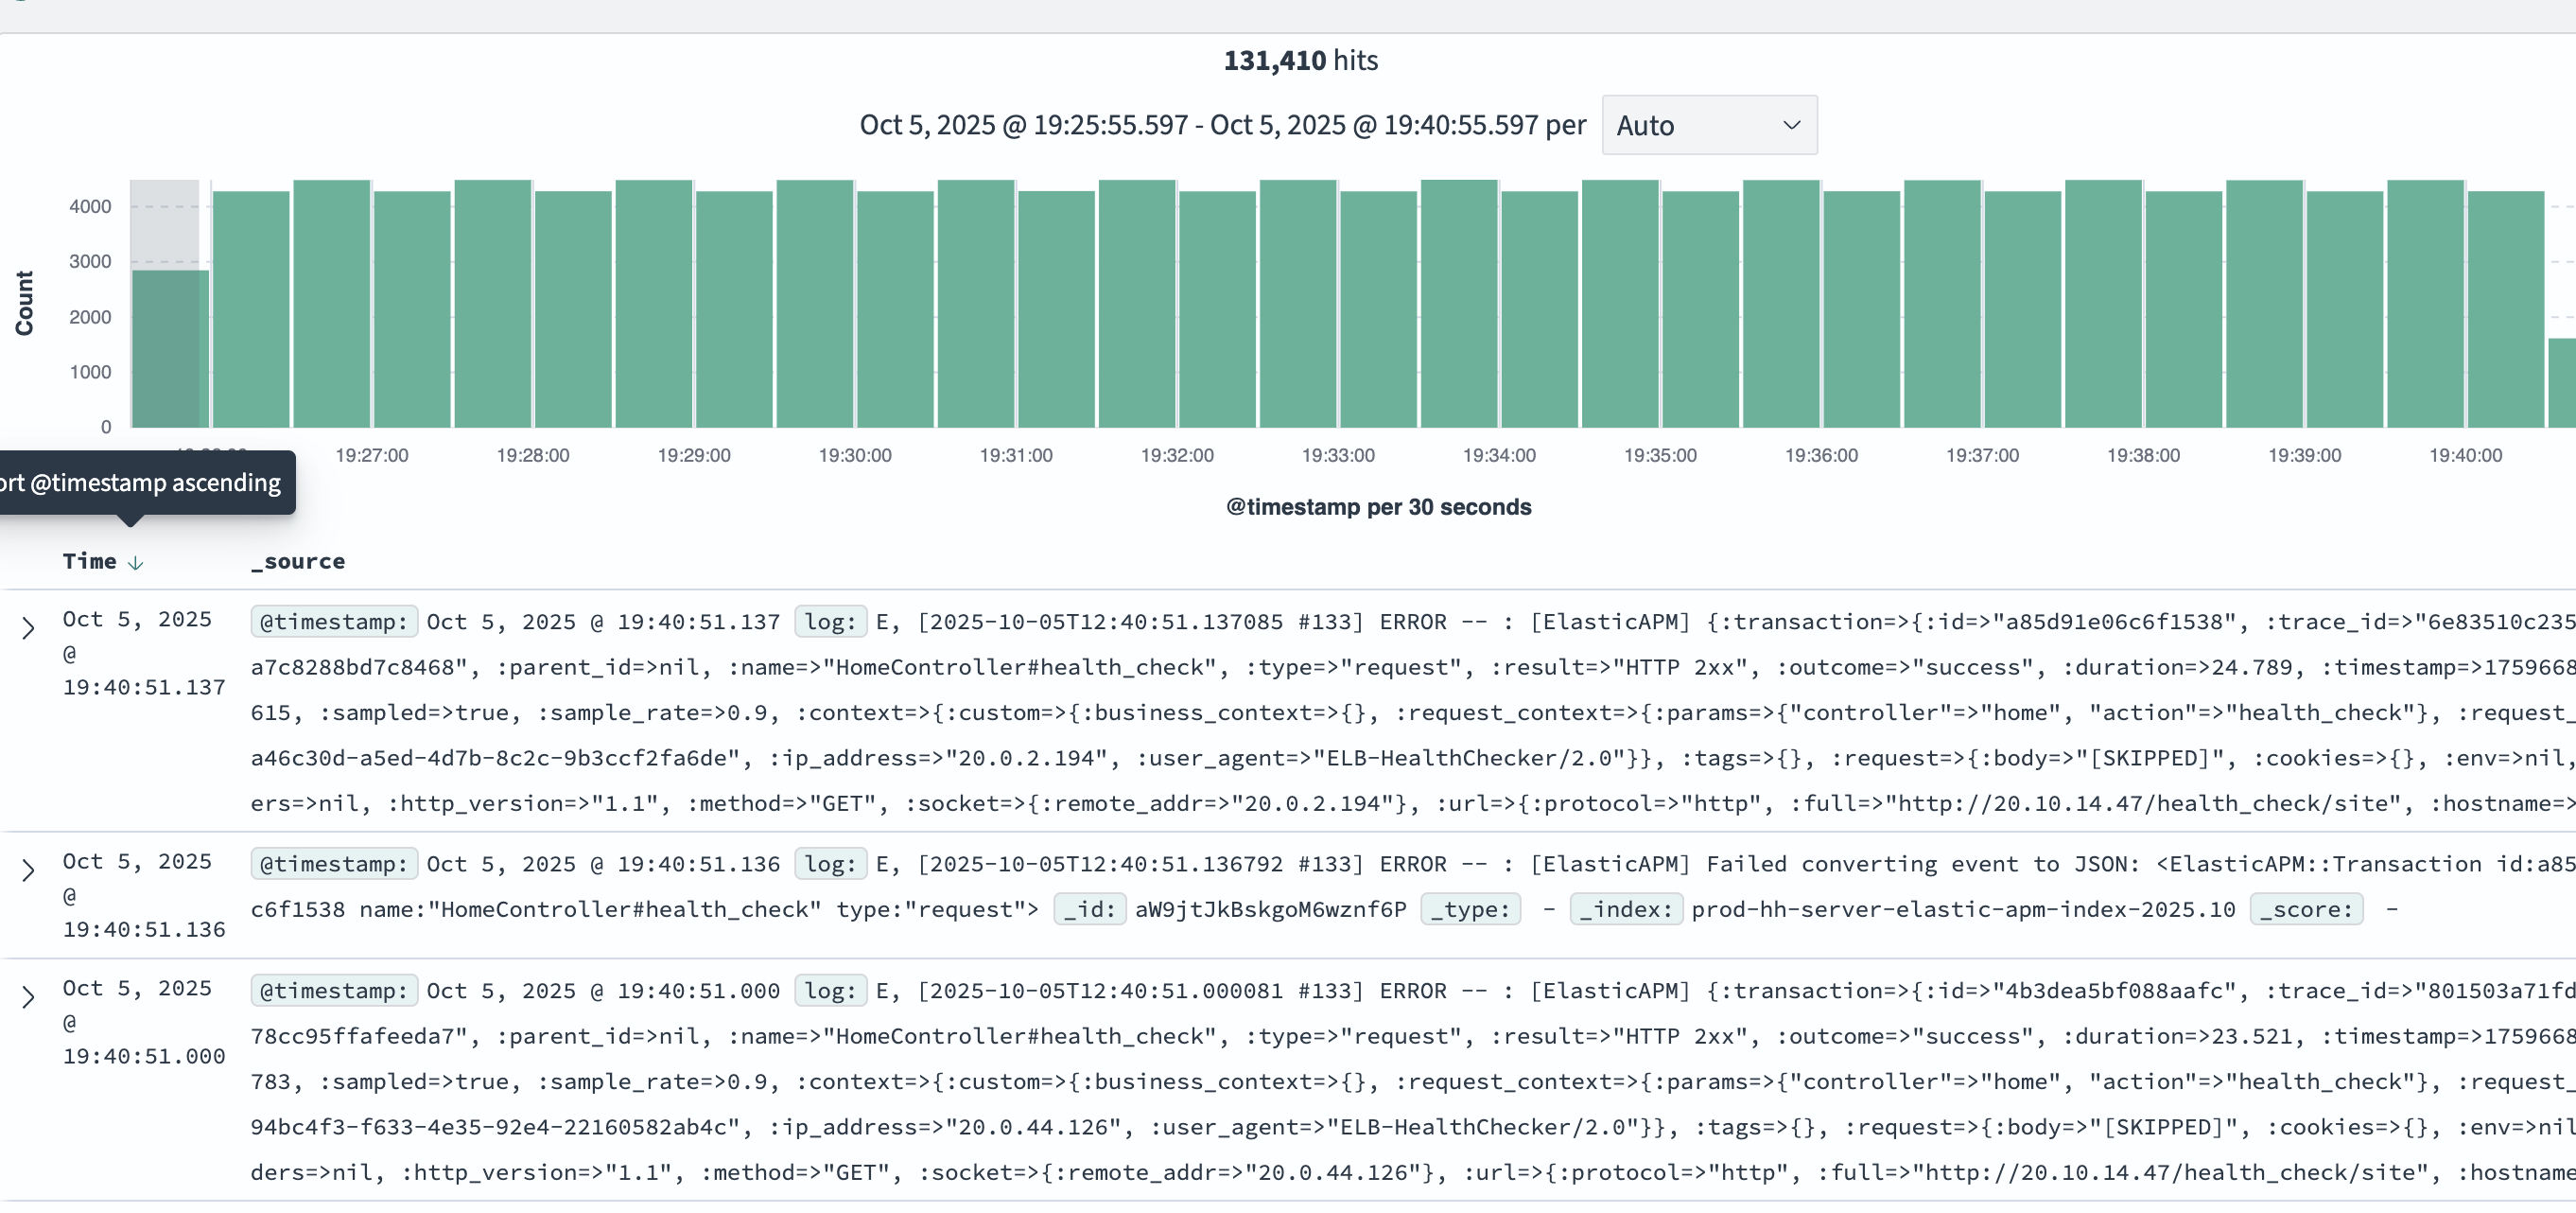Screen dimensions: 2576x1213
Task: Click the _source column header
Action: point(297,561)
